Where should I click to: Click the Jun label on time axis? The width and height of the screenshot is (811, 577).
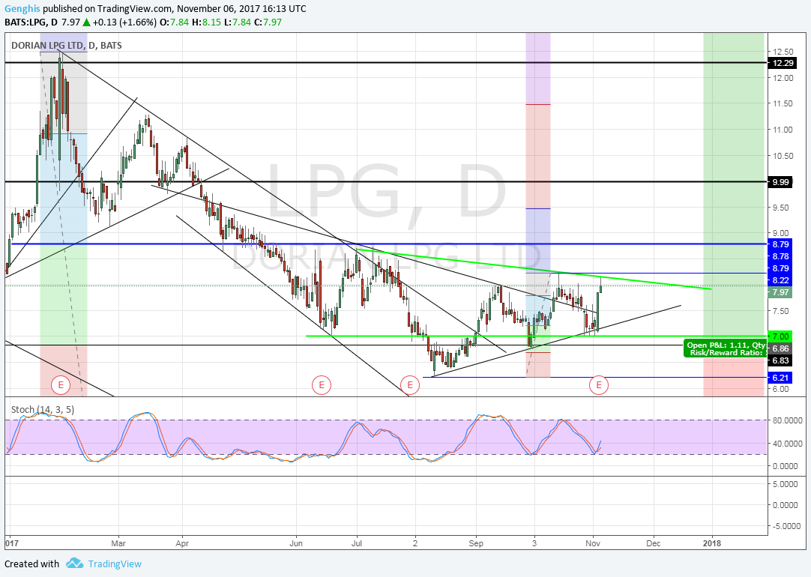click(296, 543)
